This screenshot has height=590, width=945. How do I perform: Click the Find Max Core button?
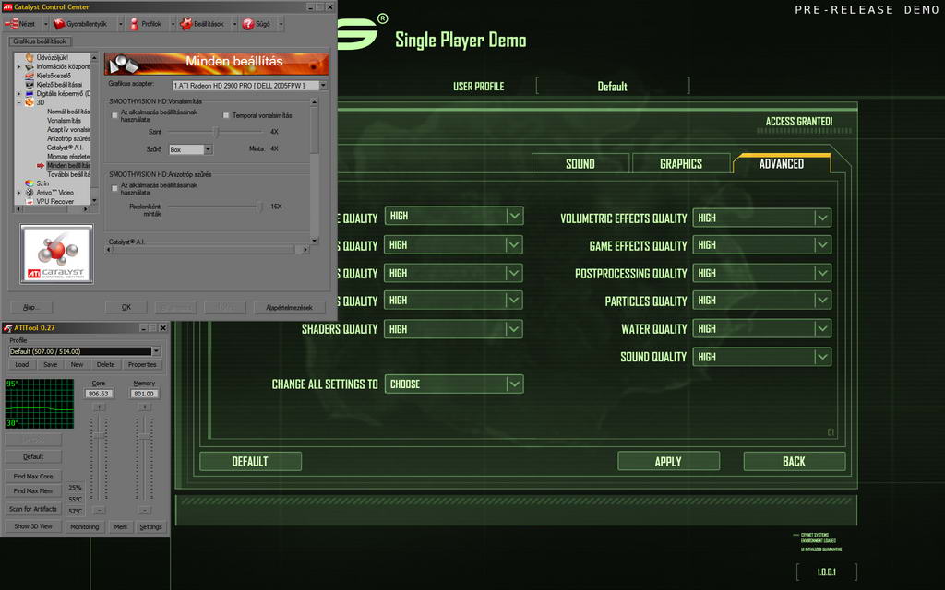click(x=33, y=477)
